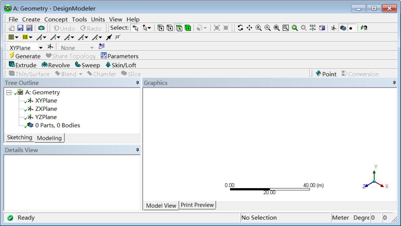Screen dimensions: 401x226
Task: Click the Export disk icon next to Save
Action: (29, 28)
